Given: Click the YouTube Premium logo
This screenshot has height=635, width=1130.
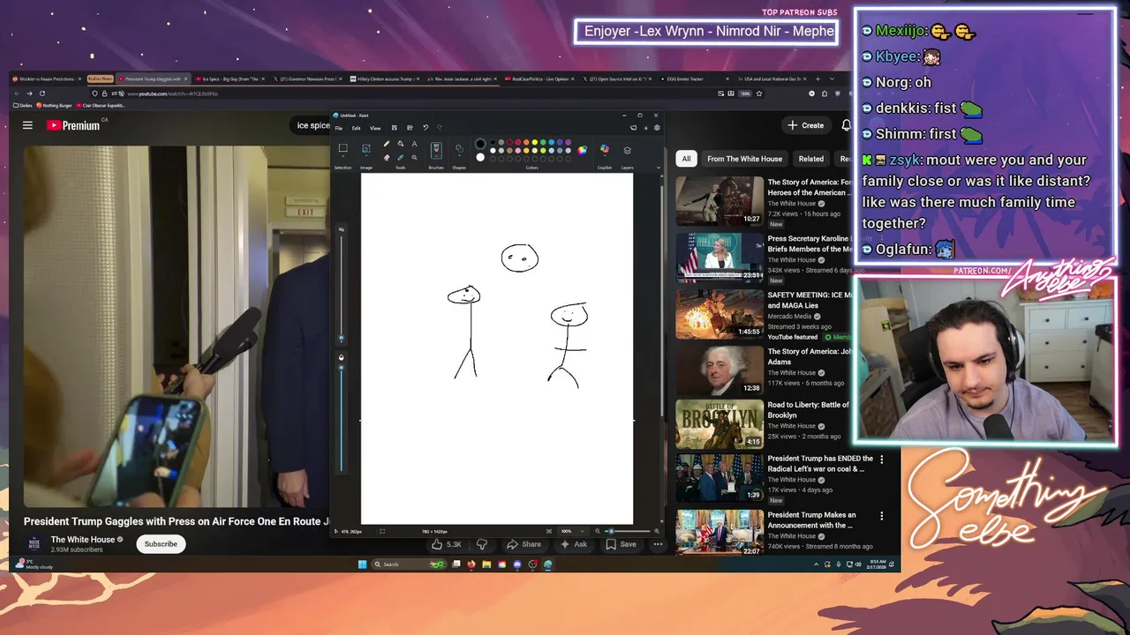Looking at the screenshot, I should (74, 125).
